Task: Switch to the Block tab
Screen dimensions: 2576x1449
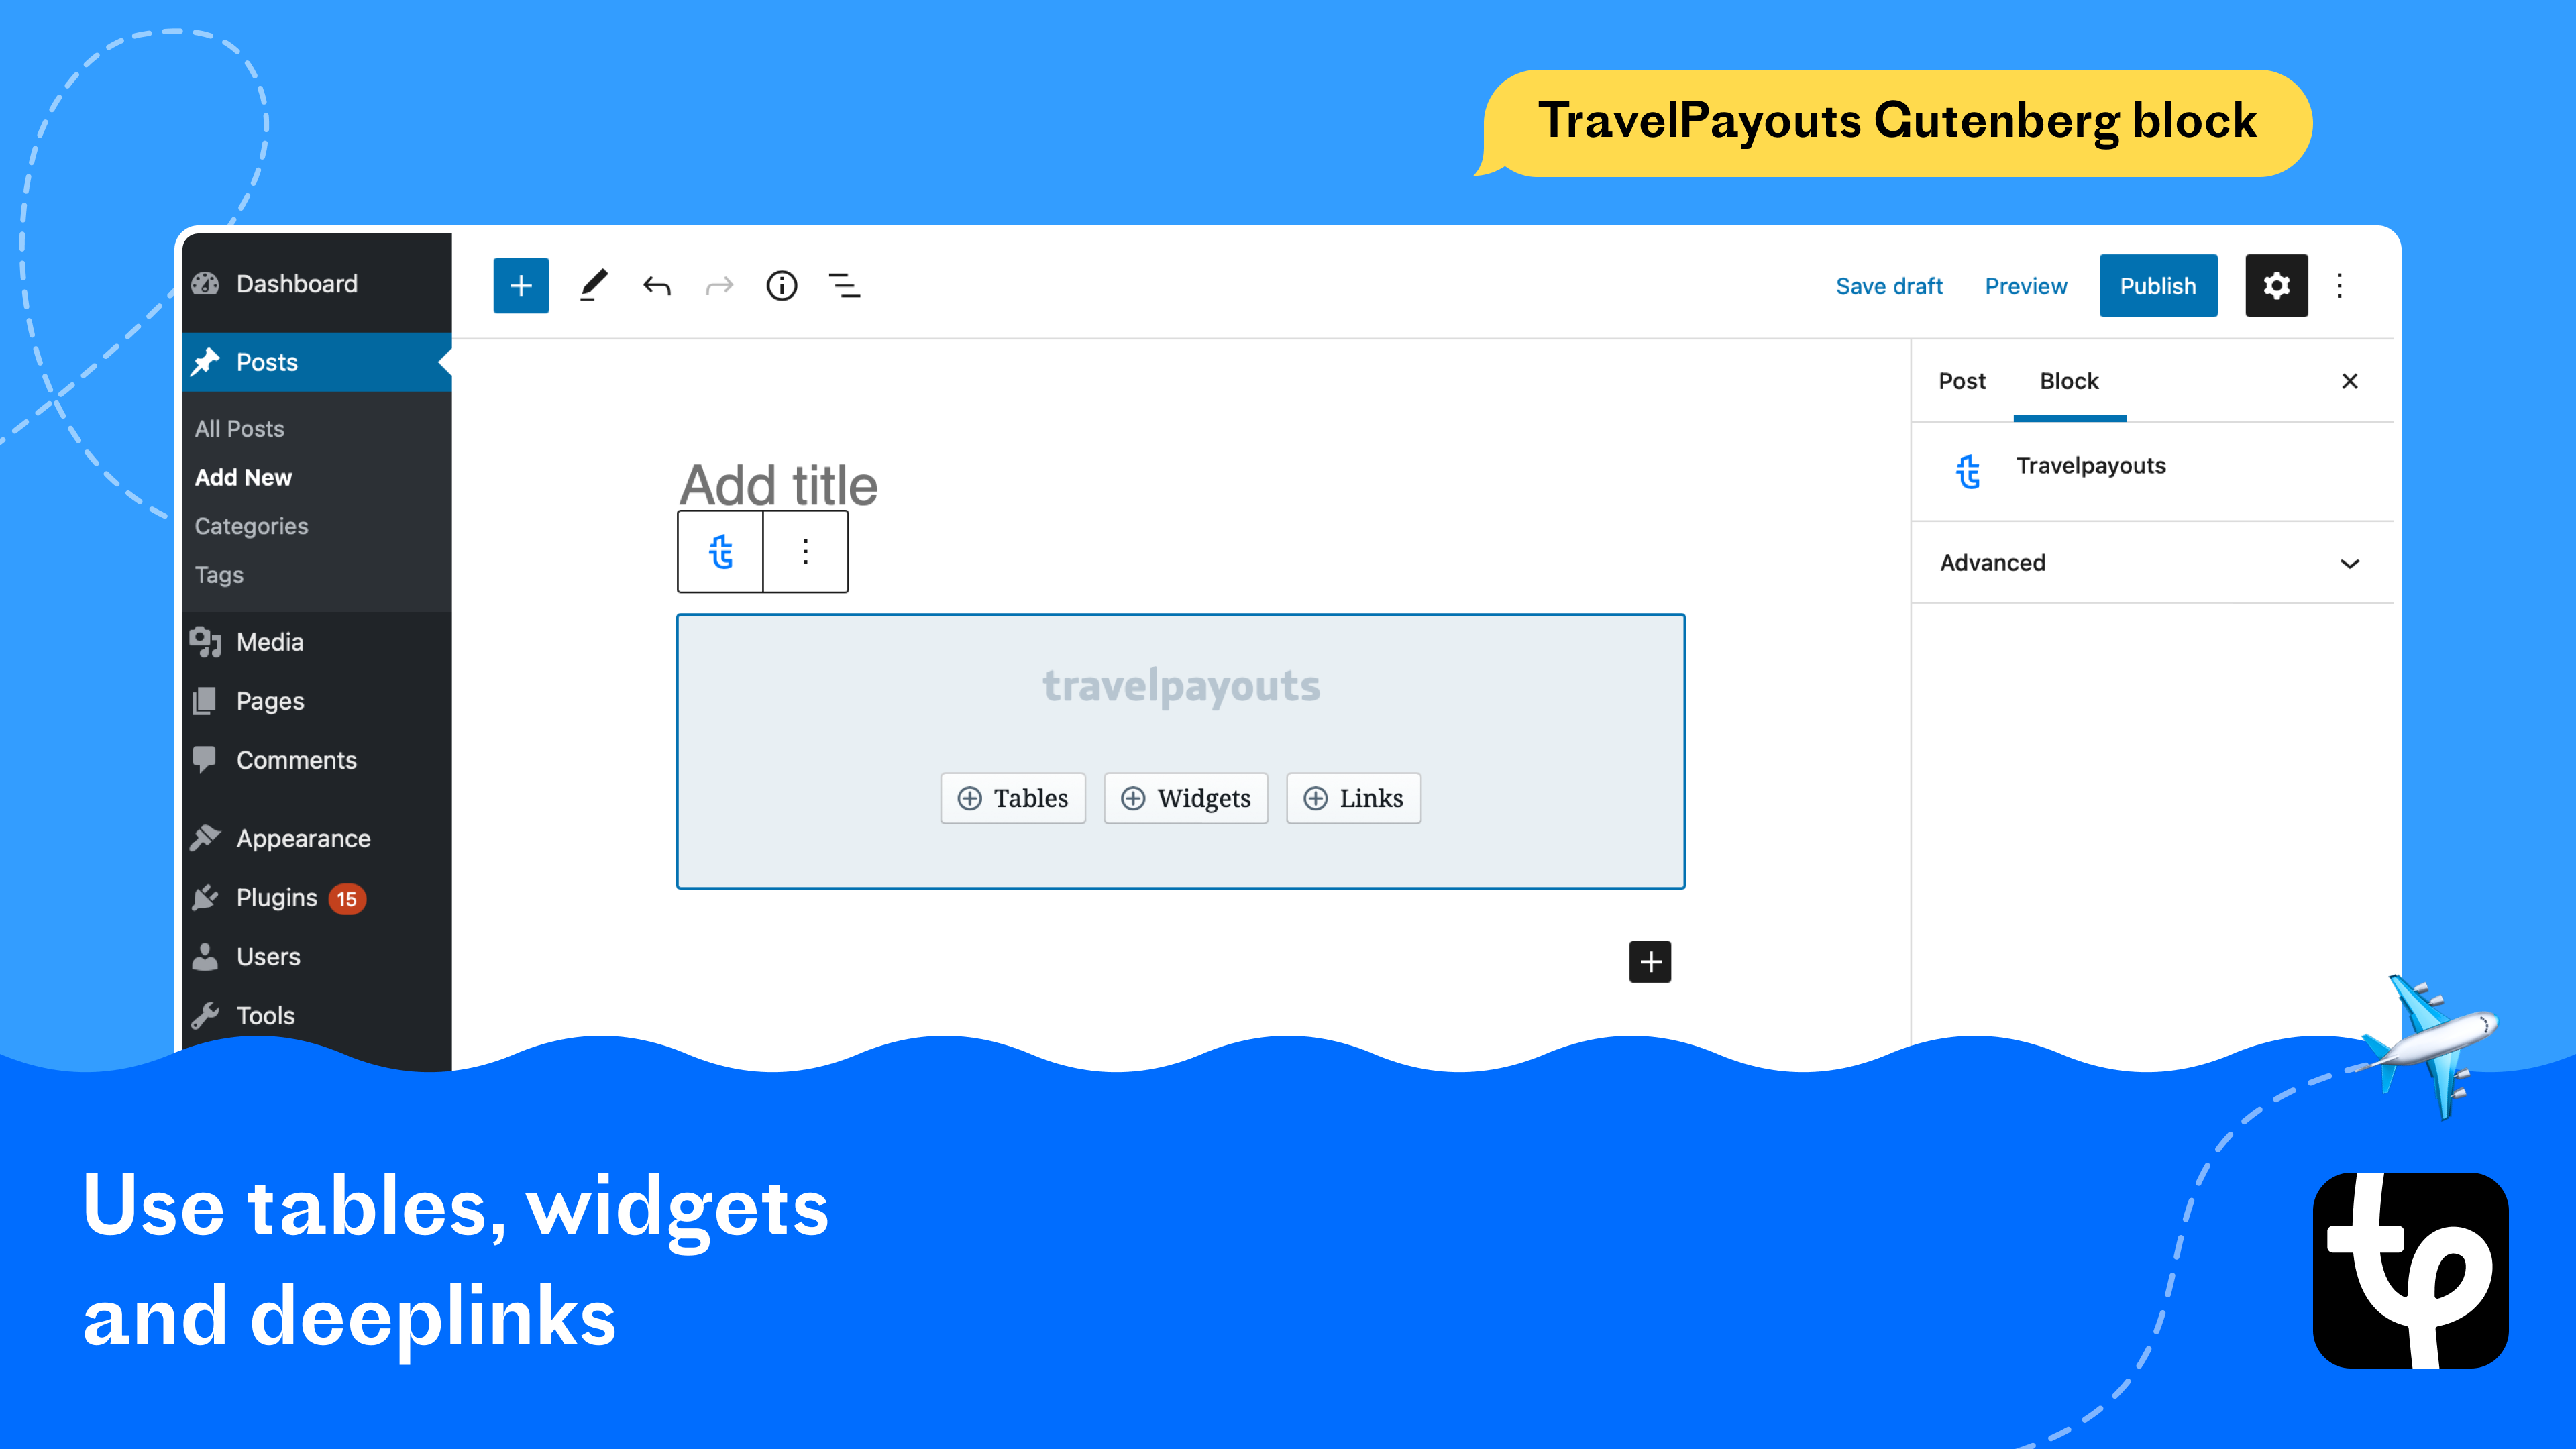Action: 2068,380
